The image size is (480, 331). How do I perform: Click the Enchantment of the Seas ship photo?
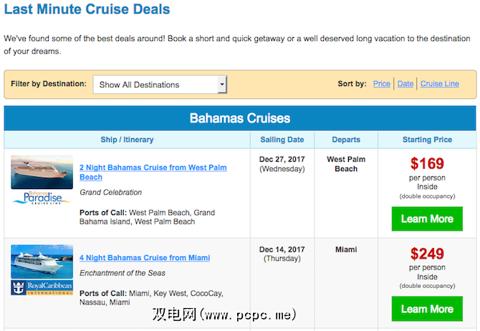pos(42,262)
